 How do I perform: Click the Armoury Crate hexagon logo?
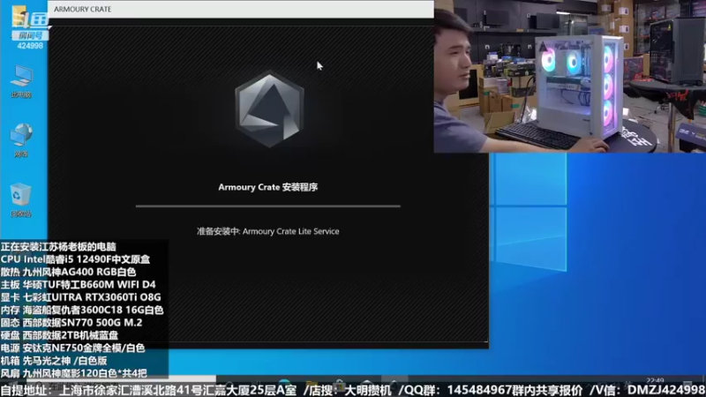269,109
